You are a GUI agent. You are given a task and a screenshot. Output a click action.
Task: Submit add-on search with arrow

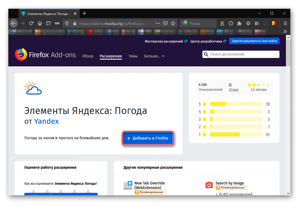coord(275,54)
